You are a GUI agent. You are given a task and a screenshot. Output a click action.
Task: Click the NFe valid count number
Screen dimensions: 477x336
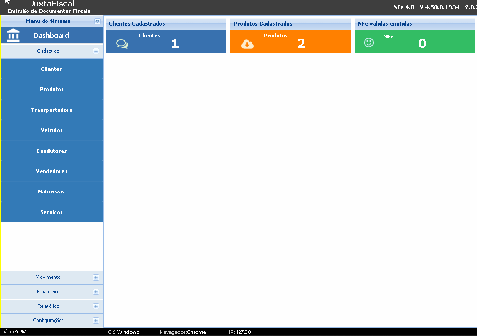[x=422, y=44]
